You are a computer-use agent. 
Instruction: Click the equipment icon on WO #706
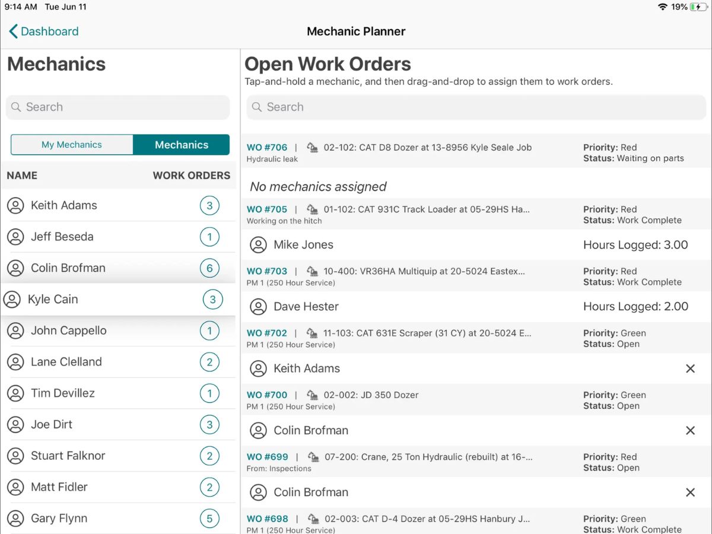(312, 147)
